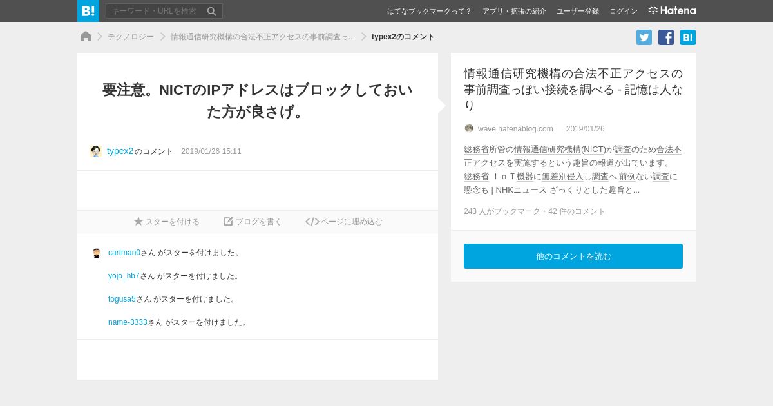Open 243 人がブックマーク count link
Screen dimensions: 773x406
pos(502,211)
